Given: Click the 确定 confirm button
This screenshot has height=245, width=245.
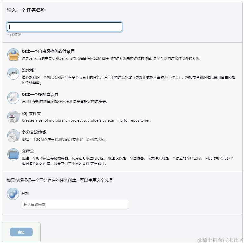Looking at the screenshot, I should [x=21, y=232].
